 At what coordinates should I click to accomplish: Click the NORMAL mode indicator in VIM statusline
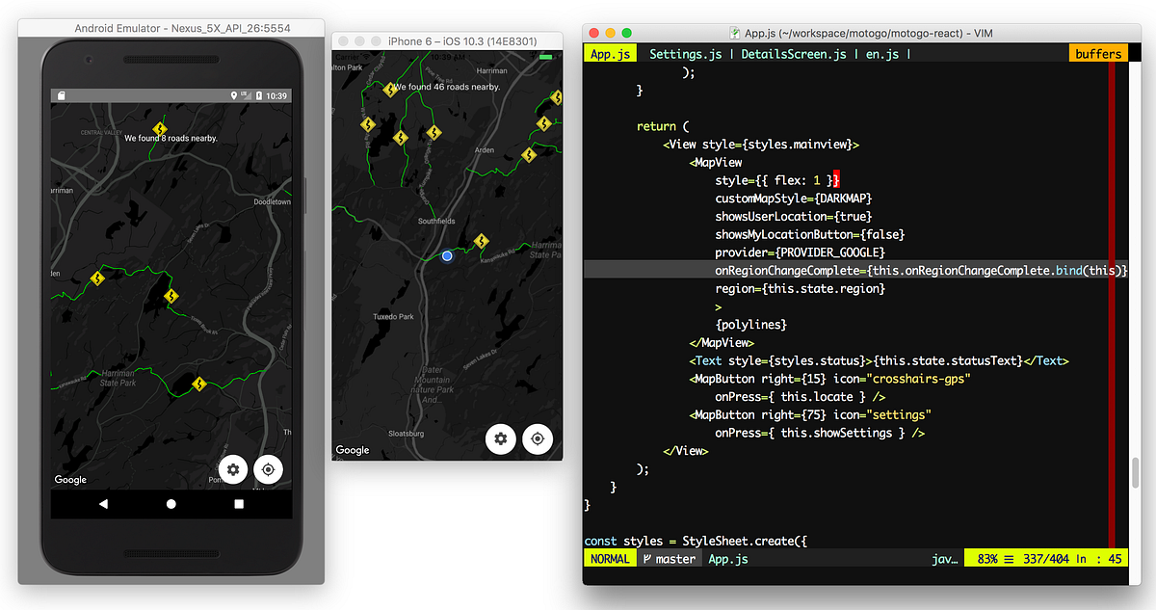click(x=609, y=558)
